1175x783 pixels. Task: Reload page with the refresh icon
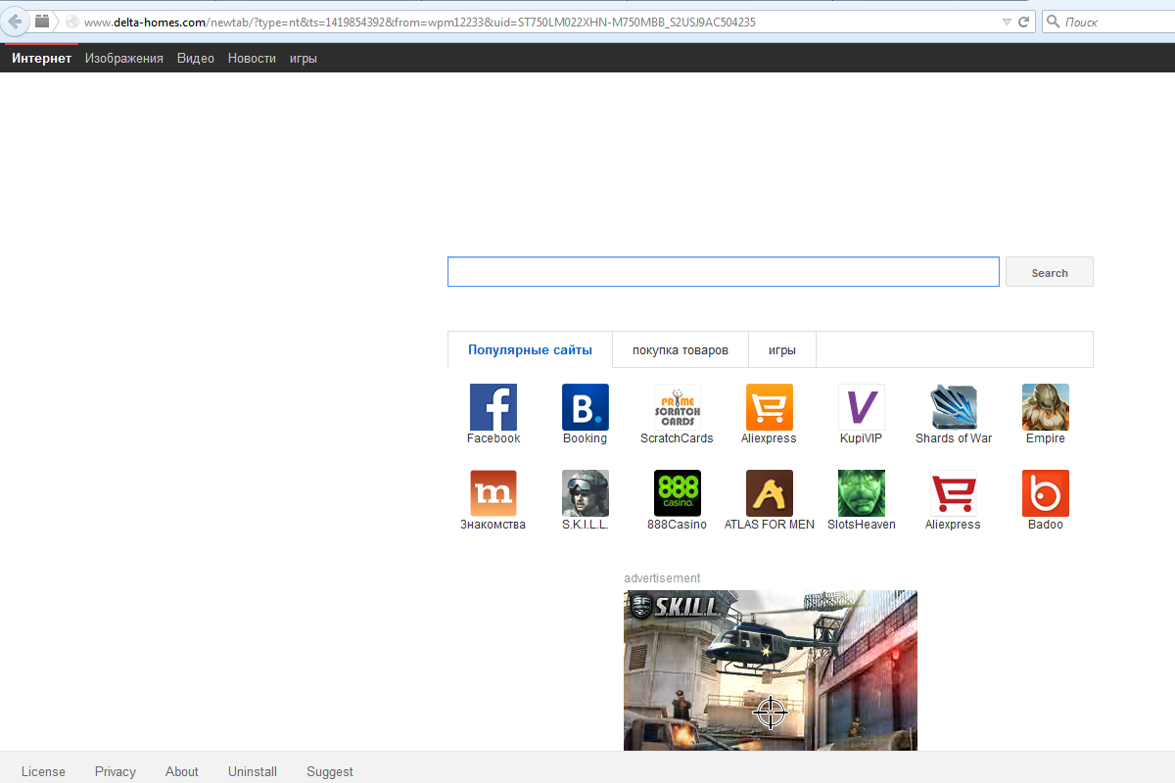[1024, 22]
